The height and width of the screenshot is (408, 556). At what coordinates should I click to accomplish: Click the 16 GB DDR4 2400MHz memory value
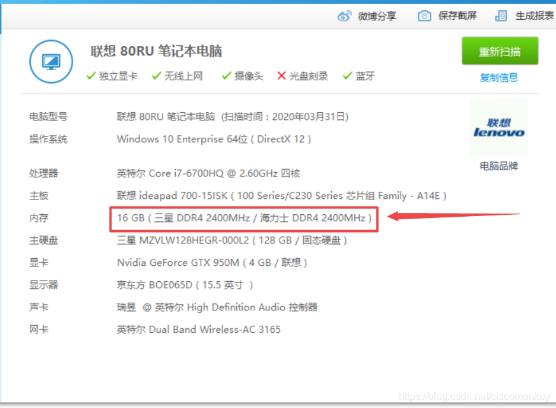coord(245,218)
